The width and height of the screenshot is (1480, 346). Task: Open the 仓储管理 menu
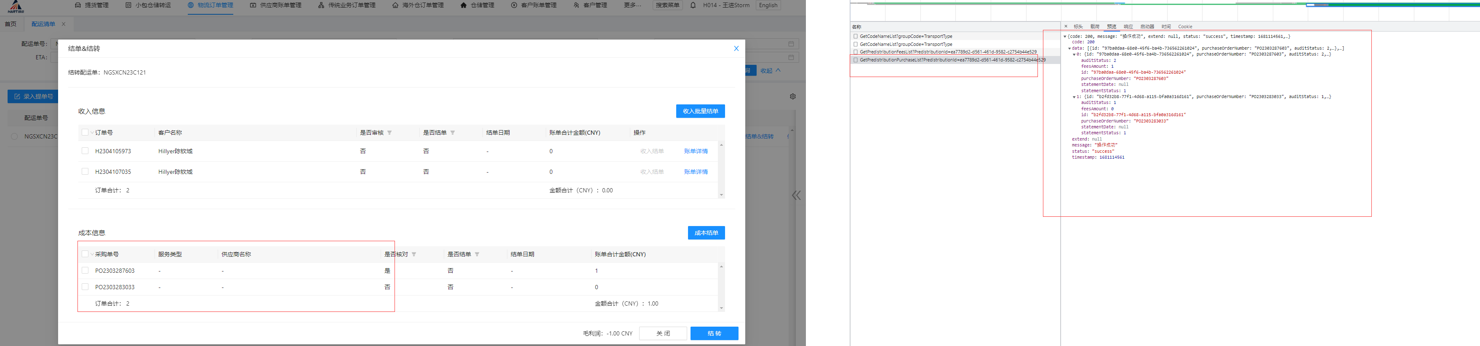pos(477,5)
